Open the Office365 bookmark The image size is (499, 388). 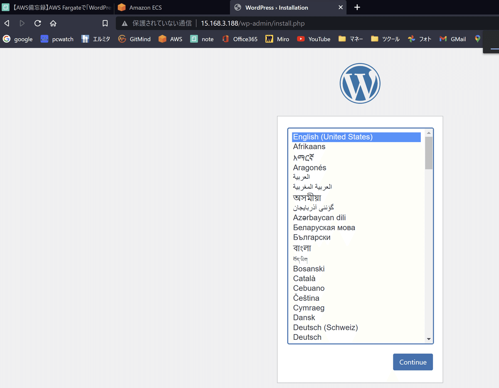coord(240,39)
